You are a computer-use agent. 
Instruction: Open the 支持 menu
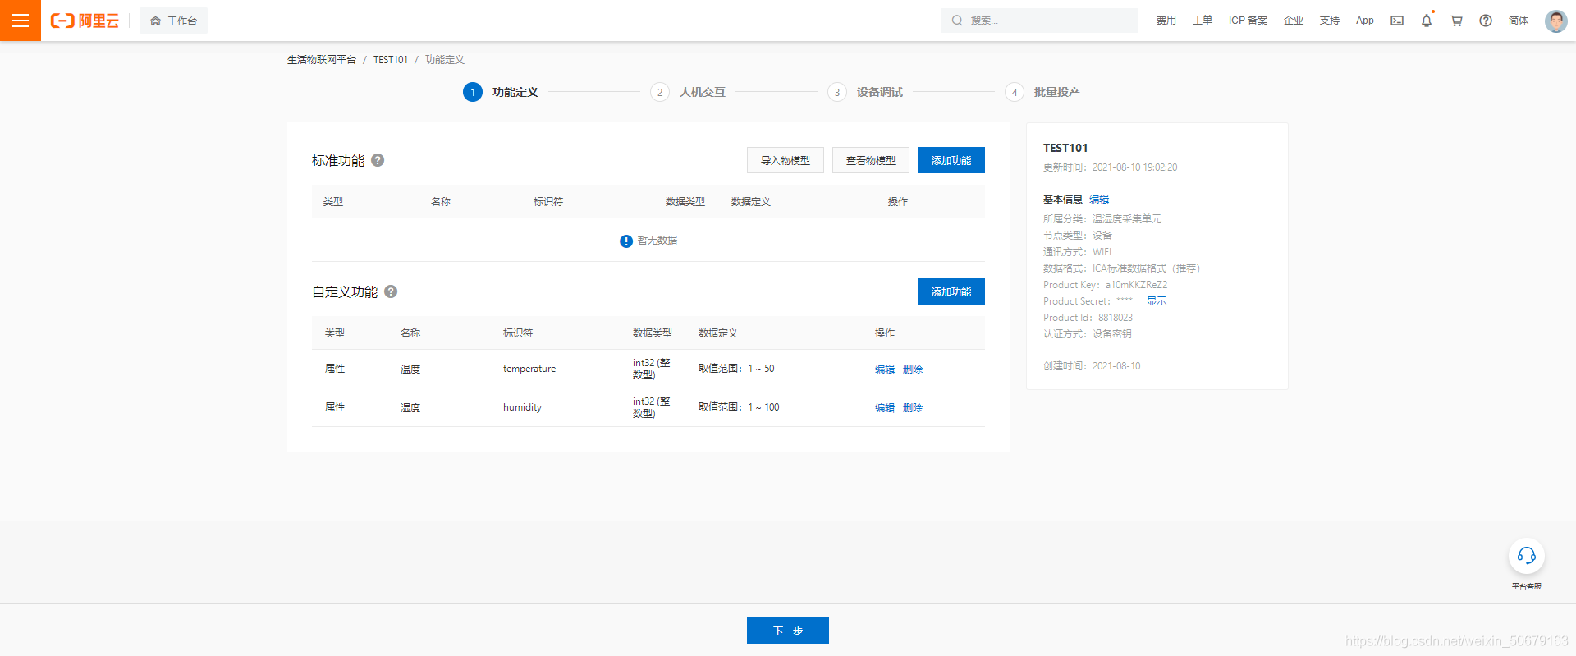tap(1330, 21)
